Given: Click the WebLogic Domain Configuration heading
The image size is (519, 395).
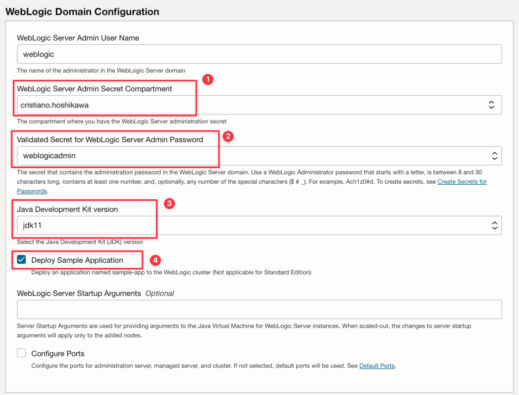Looking at the screenshot, I should click(x=82, y=12).
